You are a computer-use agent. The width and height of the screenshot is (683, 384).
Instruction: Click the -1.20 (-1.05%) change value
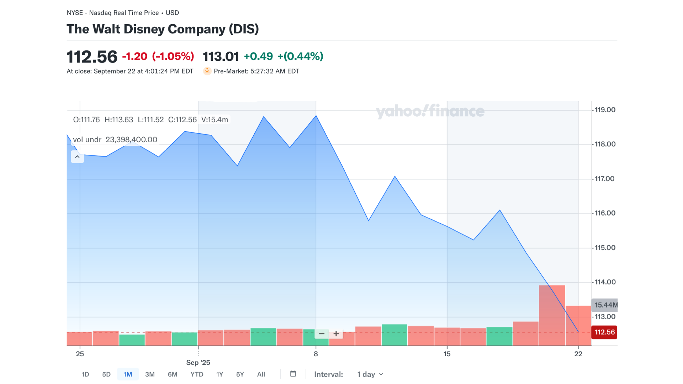click(x=158, y=56)
